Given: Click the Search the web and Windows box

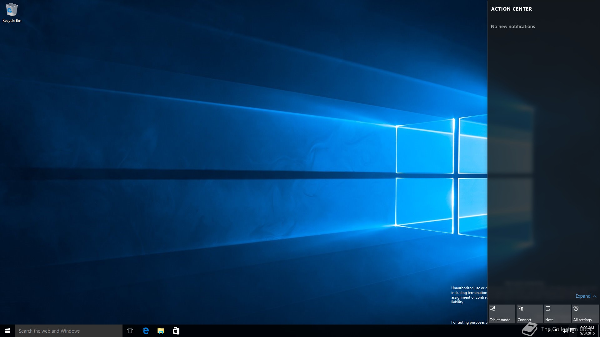Looking at the screenshot, I should pyautogui.click(x=69, y=331).
